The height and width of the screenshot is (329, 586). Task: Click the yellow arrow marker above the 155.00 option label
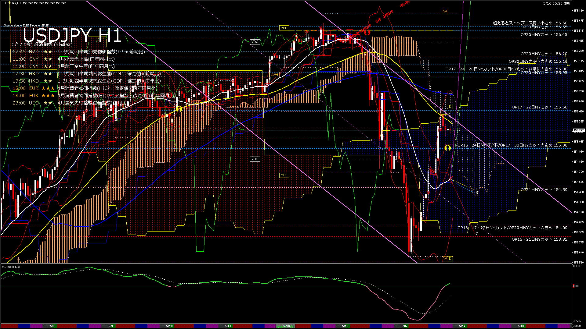pos(448,148)
